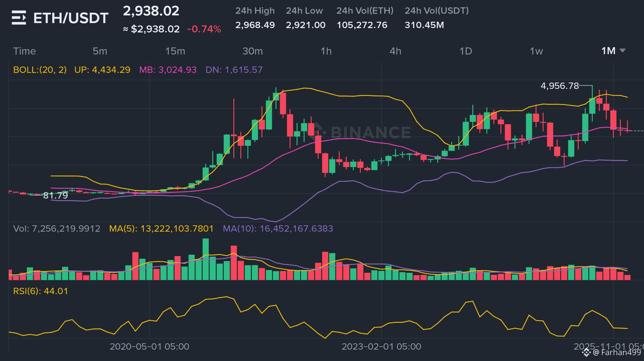Viewport: 644px width, 361px height.
Task: Click the 81.79 low price marker
Action: pyautogui.click(x=56, y=196)
